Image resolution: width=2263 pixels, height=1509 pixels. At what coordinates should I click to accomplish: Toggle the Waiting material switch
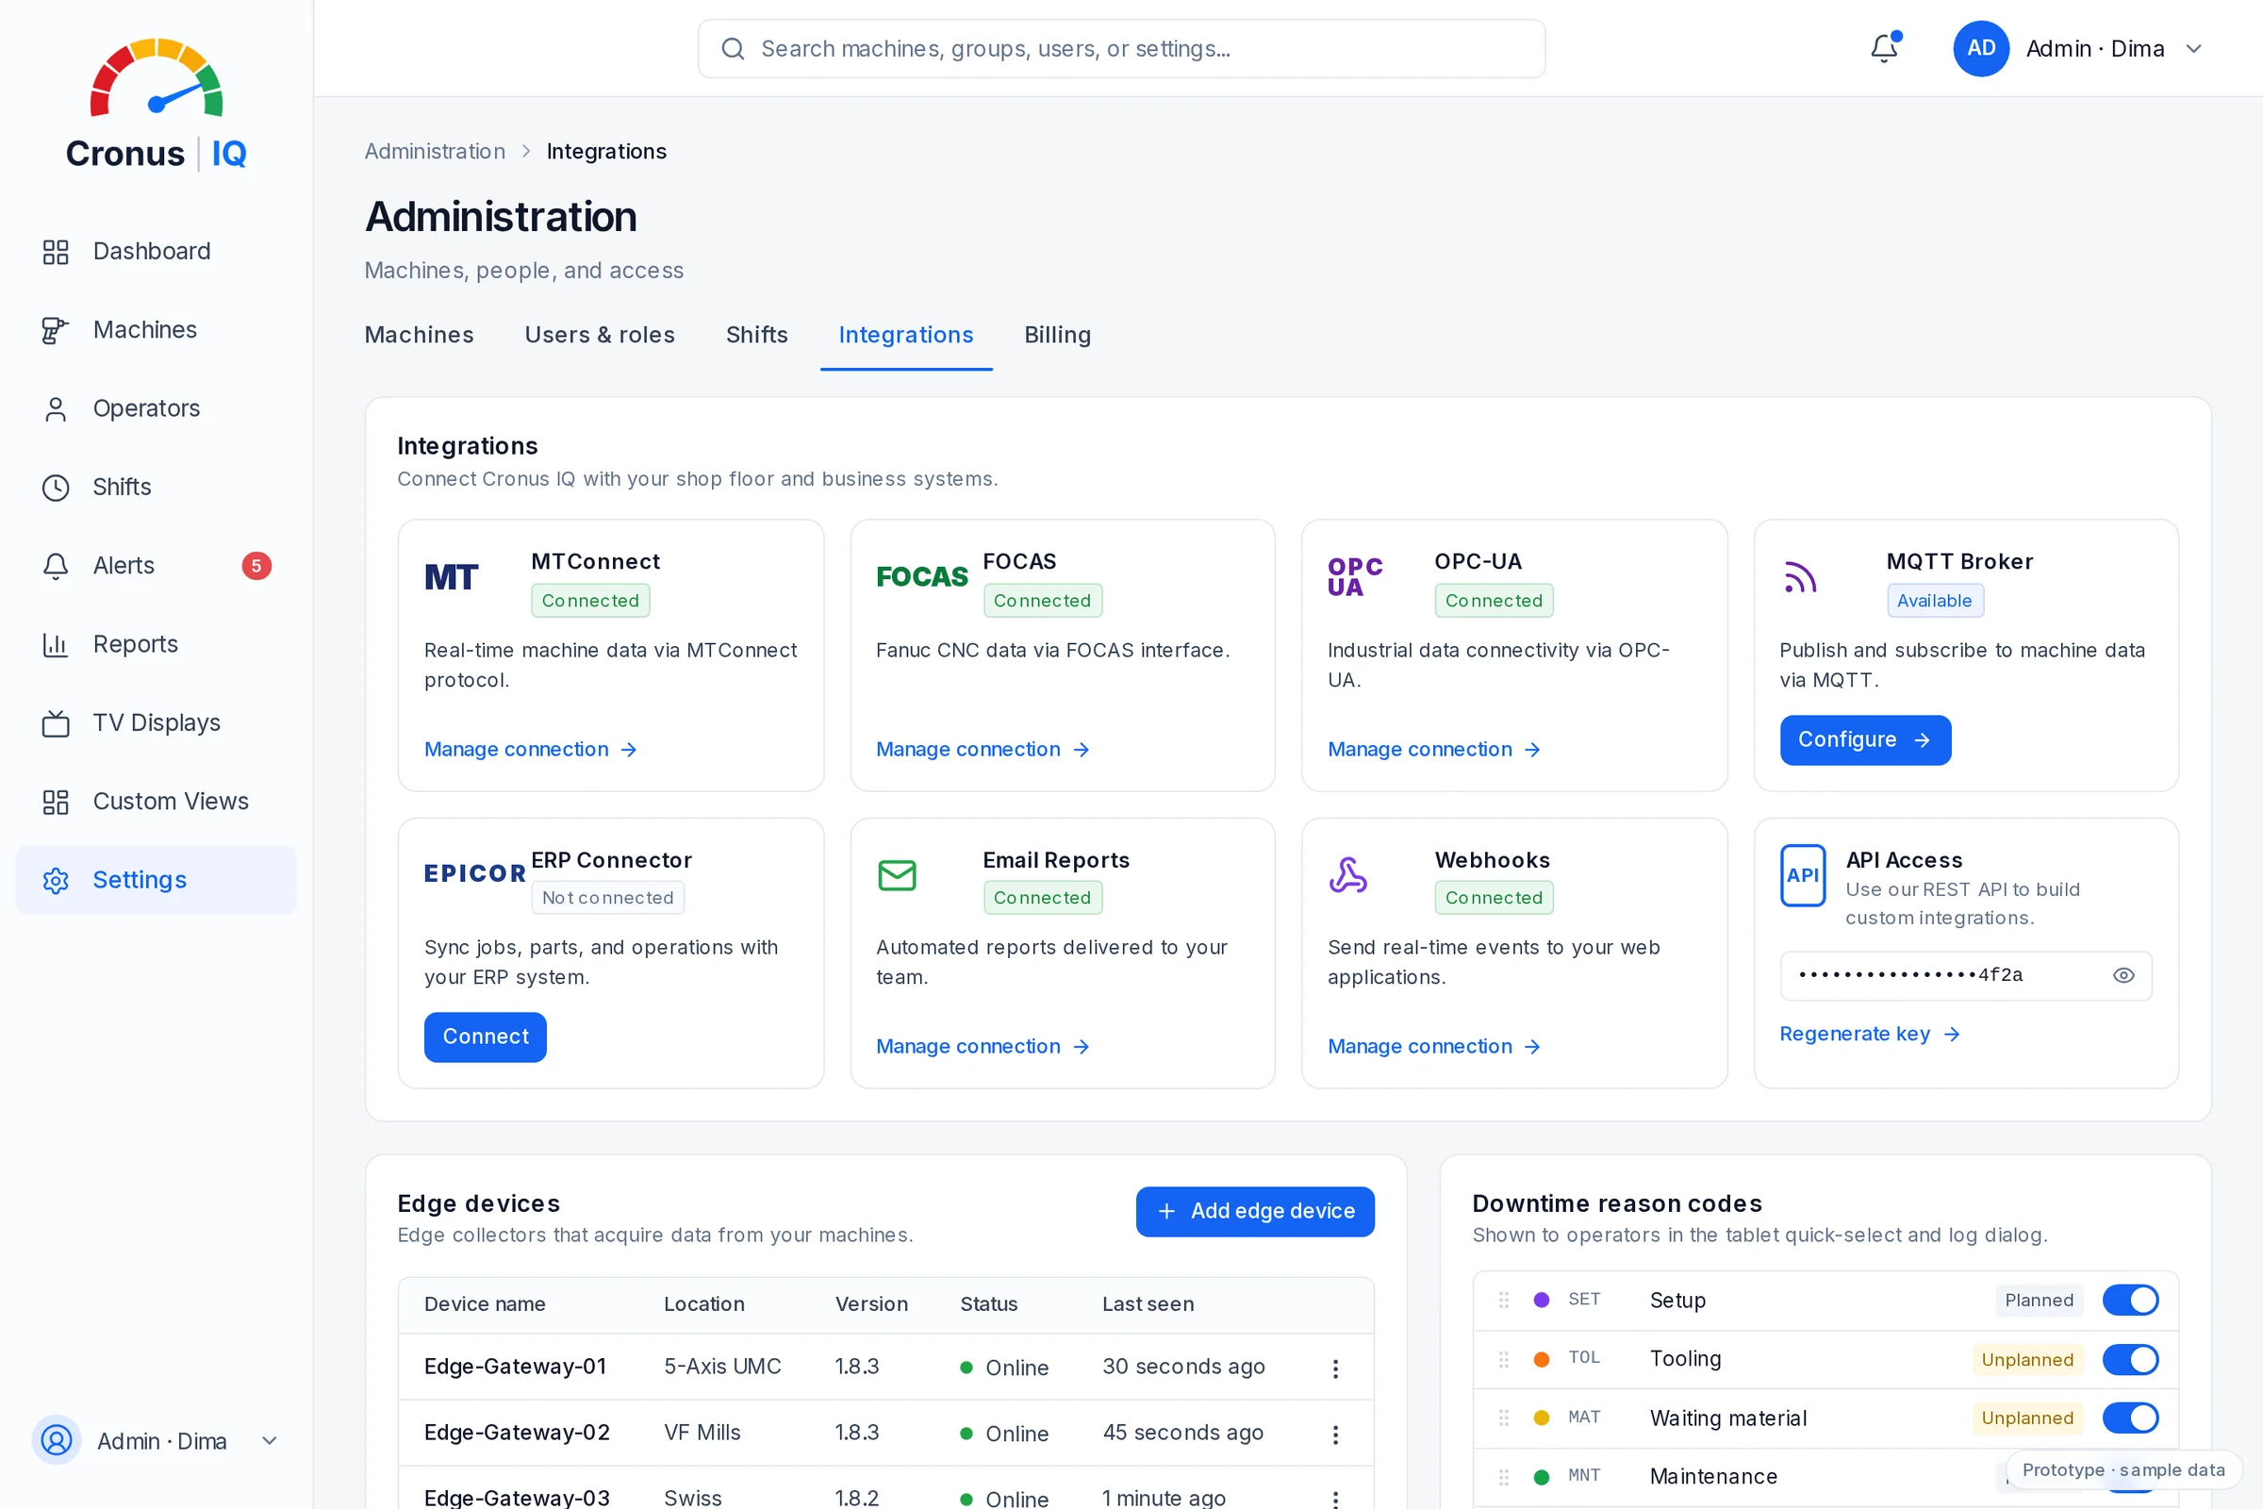[2130, 1418]
